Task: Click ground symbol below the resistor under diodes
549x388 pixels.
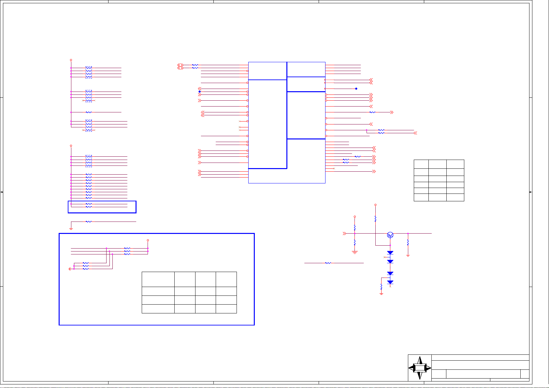Action: click(381, 294)
